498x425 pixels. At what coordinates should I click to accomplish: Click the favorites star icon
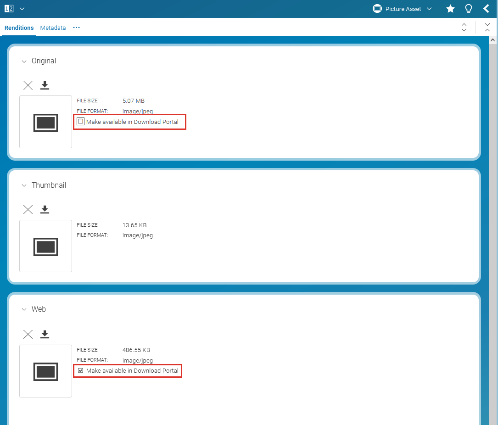click(450, 9)
